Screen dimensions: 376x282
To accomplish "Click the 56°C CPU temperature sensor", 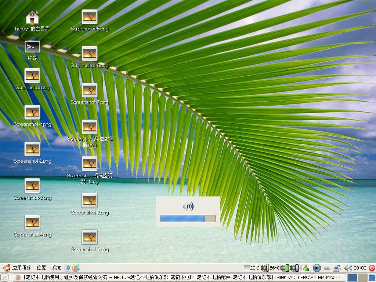I will pos(271,268).
